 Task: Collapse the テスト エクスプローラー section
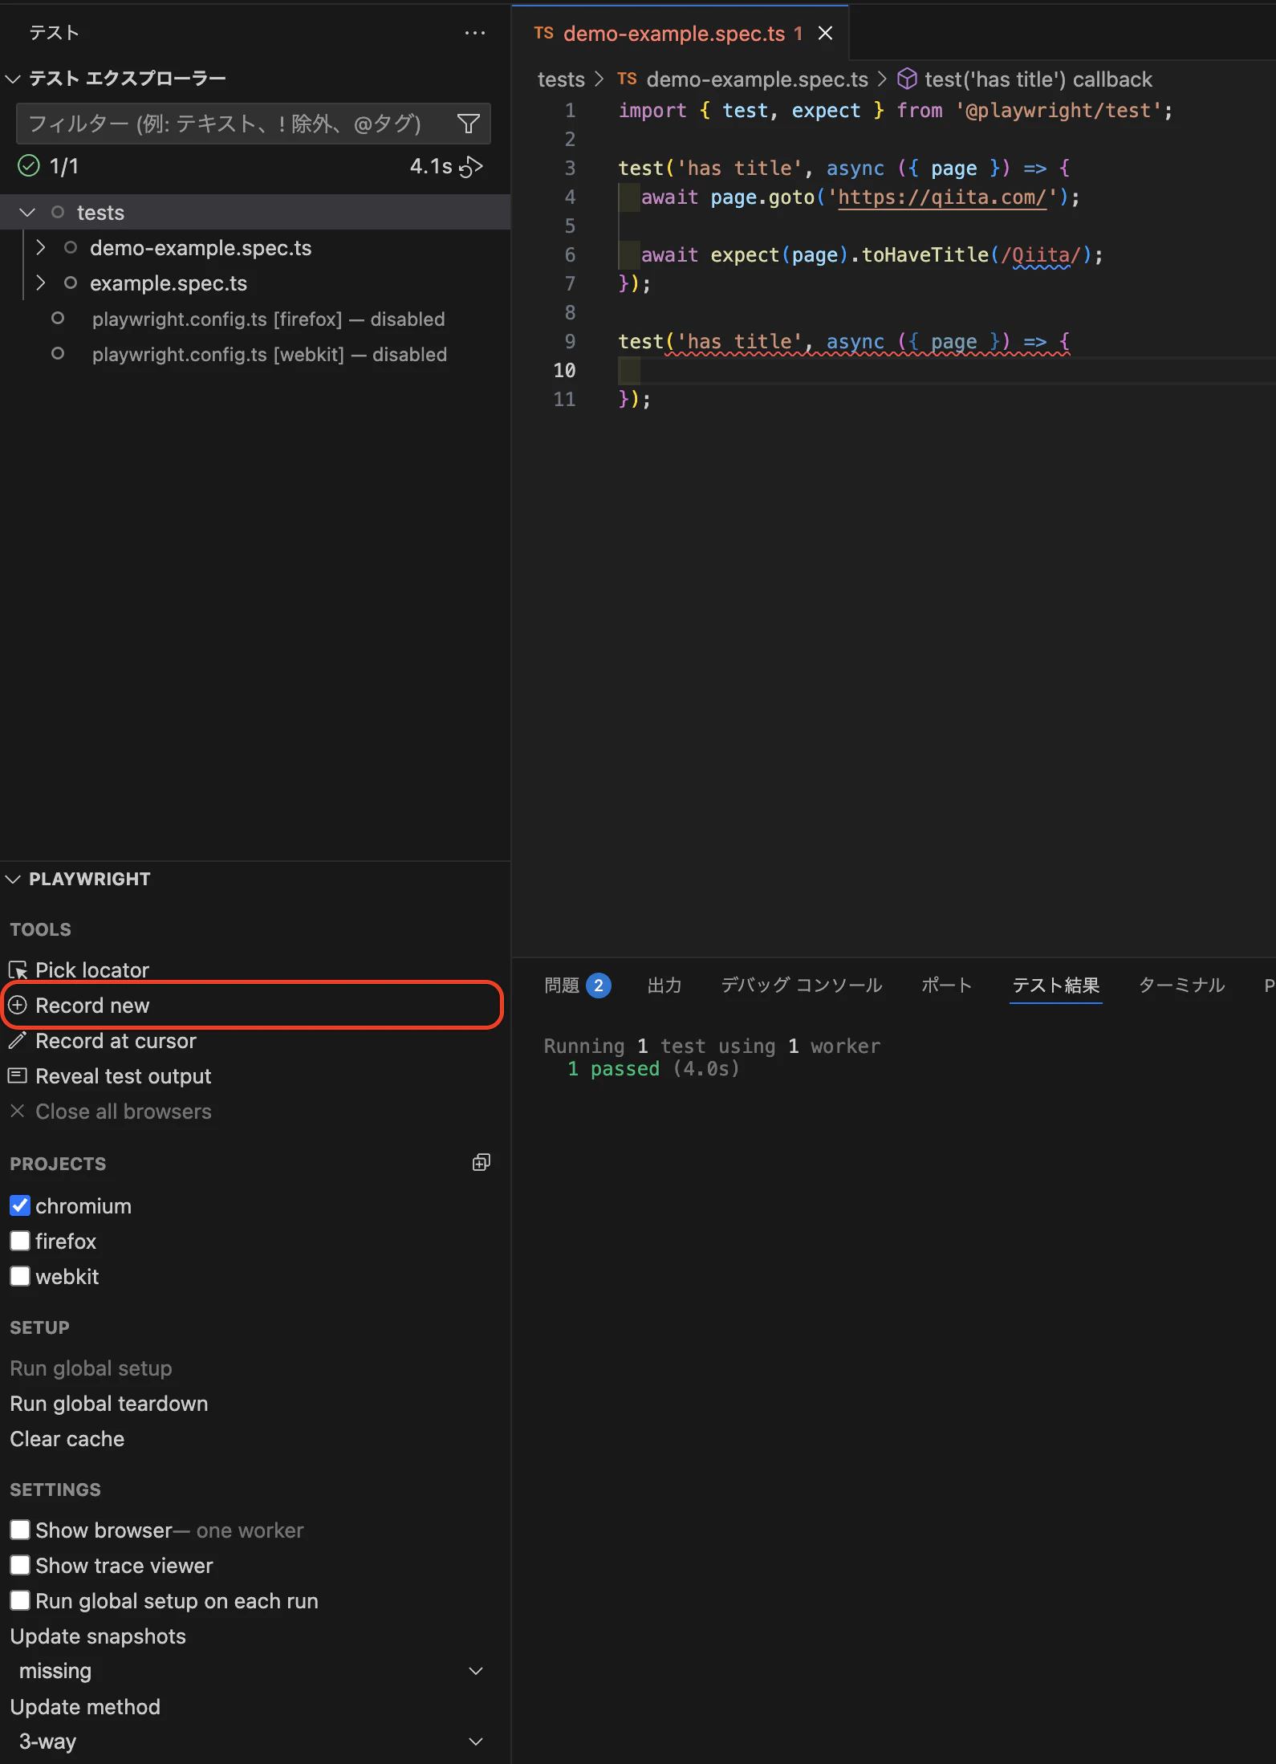point(13,79)
